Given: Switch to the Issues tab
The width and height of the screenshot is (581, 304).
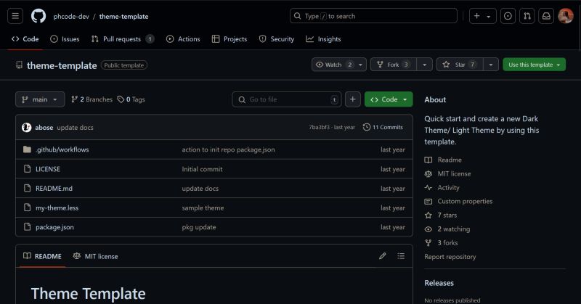Looking at the screenshot, I should click(x=65, y=39).
